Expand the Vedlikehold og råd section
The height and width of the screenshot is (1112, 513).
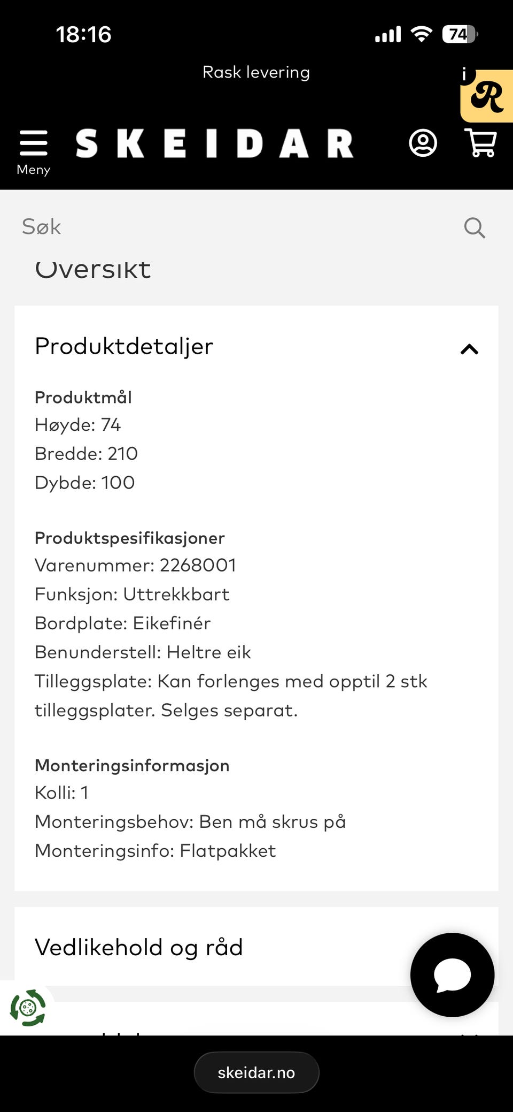(139, 947)
